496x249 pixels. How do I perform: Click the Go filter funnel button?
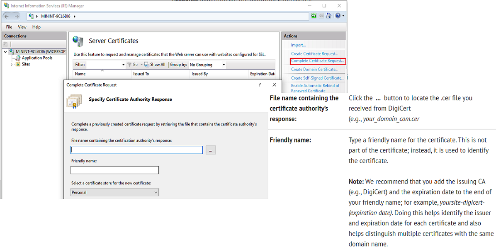[x=133, y=65]
